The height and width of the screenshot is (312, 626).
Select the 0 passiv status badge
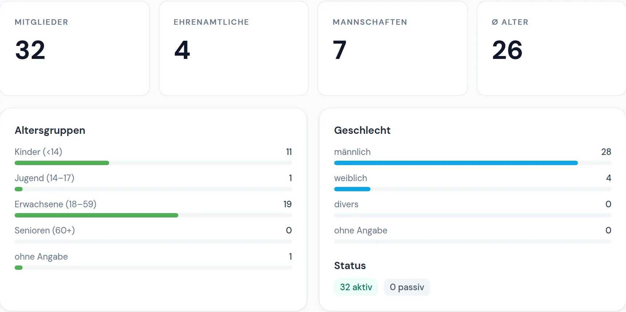[407, 287]
